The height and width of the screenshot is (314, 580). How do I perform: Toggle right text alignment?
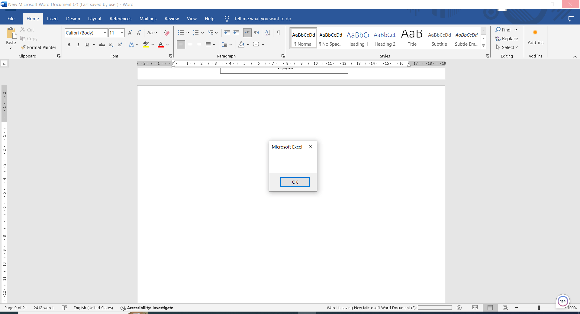[199, 45]
